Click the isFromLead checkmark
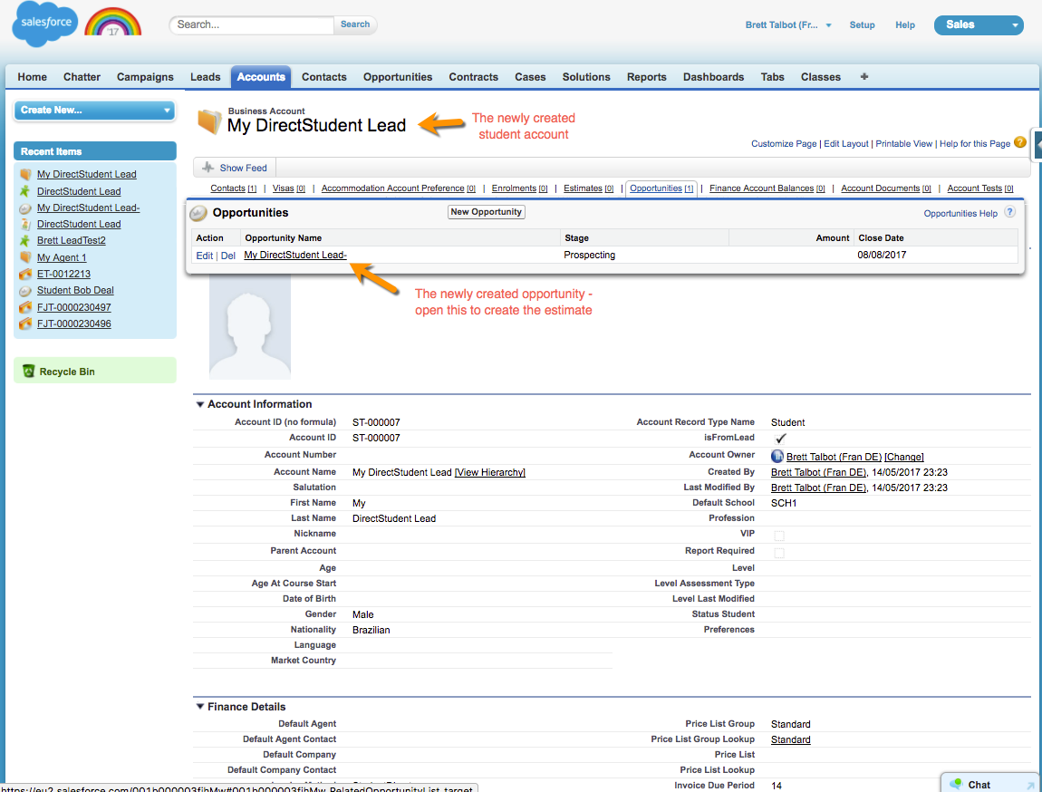Viewport: 1042px width, 792px height. (x=780, y=439)
